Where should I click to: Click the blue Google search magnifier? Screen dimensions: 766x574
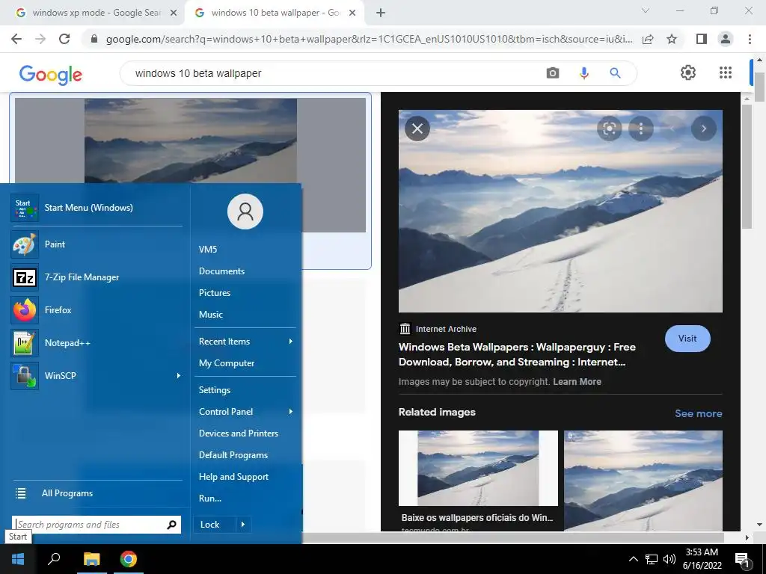(x=615, y=73)
